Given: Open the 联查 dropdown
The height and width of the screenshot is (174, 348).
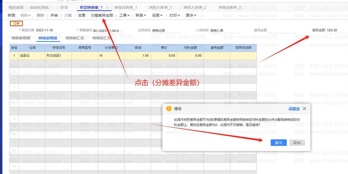Looking at the screenshot, I should [x=141, y=15].
